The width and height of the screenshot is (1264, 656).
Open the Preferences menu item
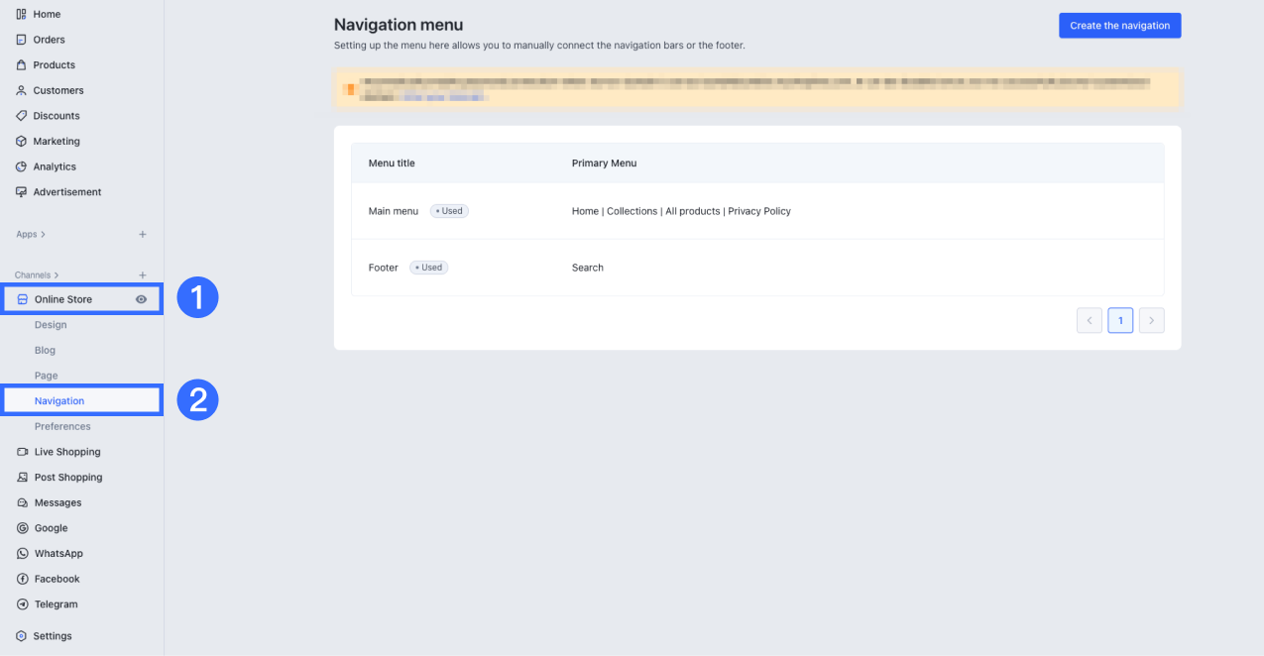(x=63, y=426)
